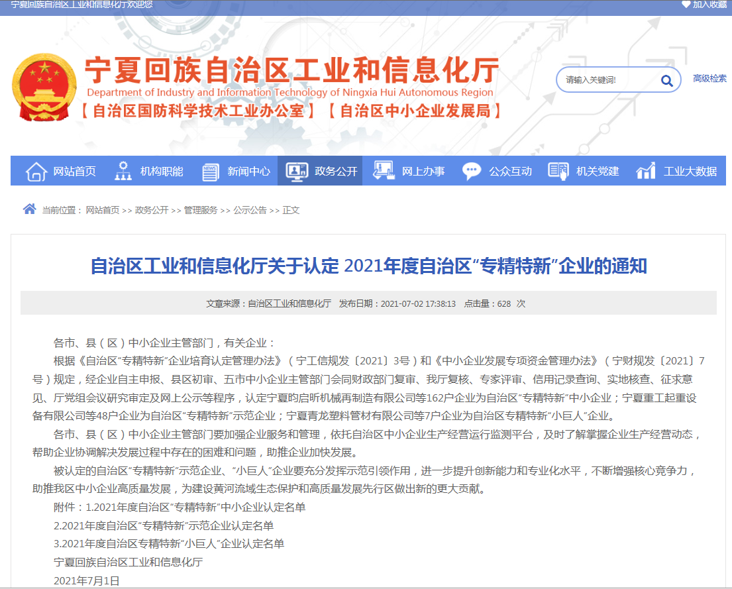Screen dimensions: 732x589
Task: Open the 工业大数据 menu item
Action: [x=690, y=172]
